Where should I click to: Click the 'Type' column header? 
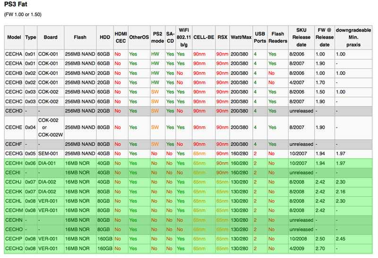pos(31,37)
